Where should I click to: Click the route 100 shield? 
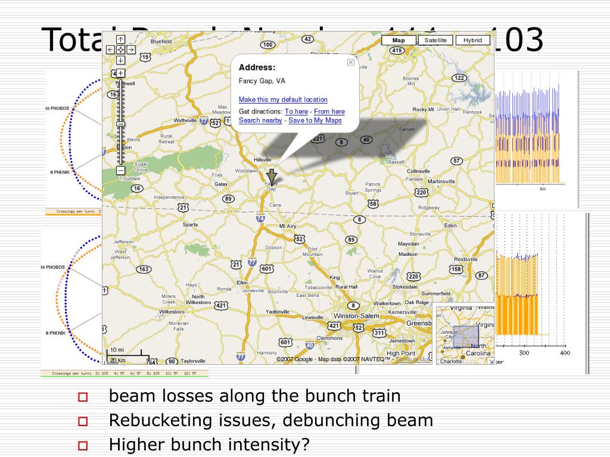267,45
